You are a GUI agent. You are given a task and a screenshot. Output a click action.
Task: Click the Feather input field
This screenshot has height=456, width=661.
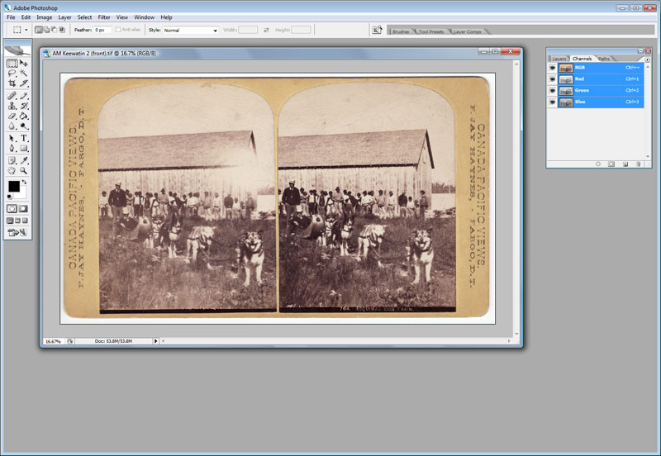coord(102,30)
